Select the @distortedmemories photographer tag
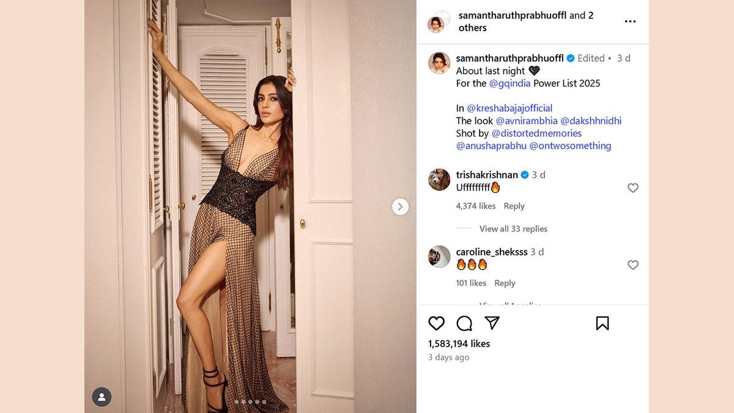 tap(536, 133)
